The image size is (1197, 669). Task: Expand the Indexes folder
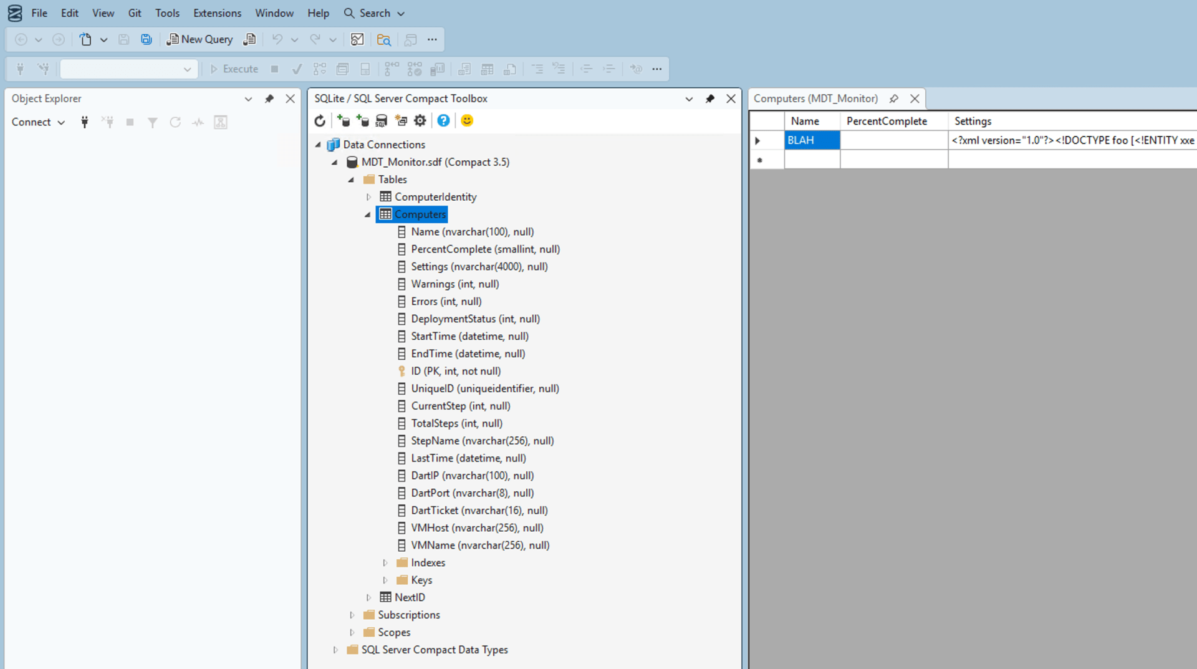coord(385,563)
